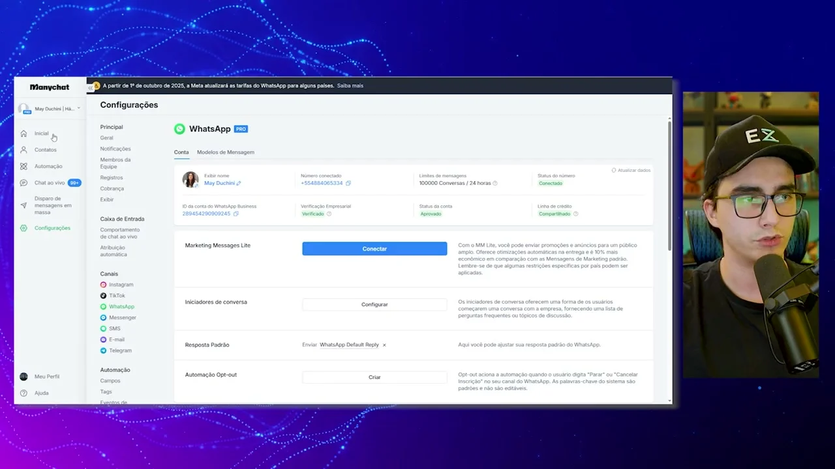This screenshot has width=835, height=469.
Task: Click the Messenger channel icon
Action: [103, 318]
